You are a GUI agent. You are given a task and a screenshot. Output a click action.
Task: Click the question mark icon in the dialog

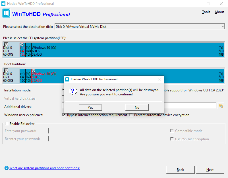[73, 91]
